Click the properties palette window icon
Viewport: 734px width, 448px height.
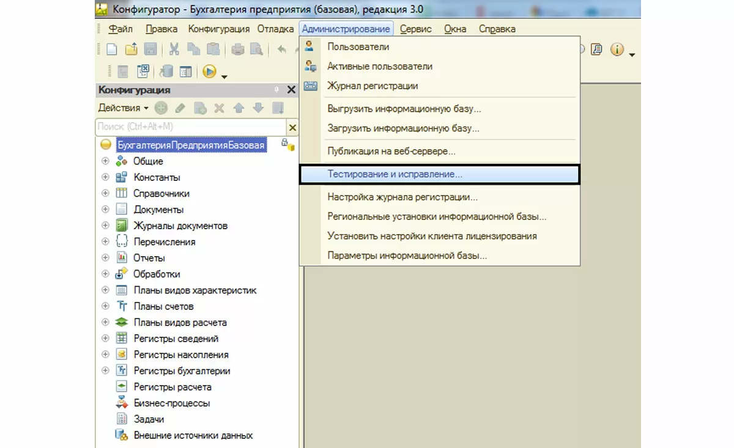point(185,72)
